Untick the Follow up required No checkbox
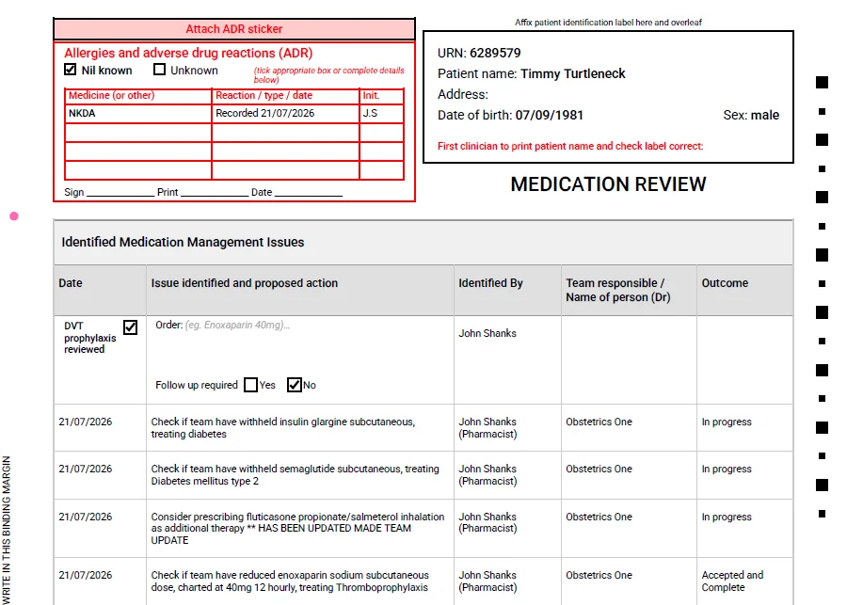The image size is (847, 605). [294, 385]
